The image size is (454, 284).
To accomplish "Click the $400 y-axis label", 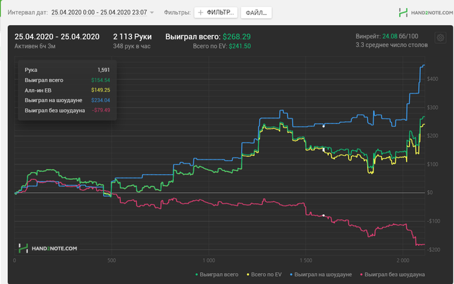I will click(433, 79).
